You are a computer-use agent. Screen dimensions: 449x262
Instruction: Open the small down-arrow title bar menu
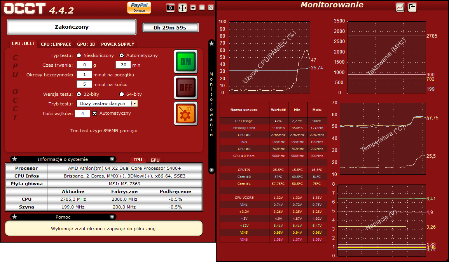pyautogui.click(x=193, y=8)
